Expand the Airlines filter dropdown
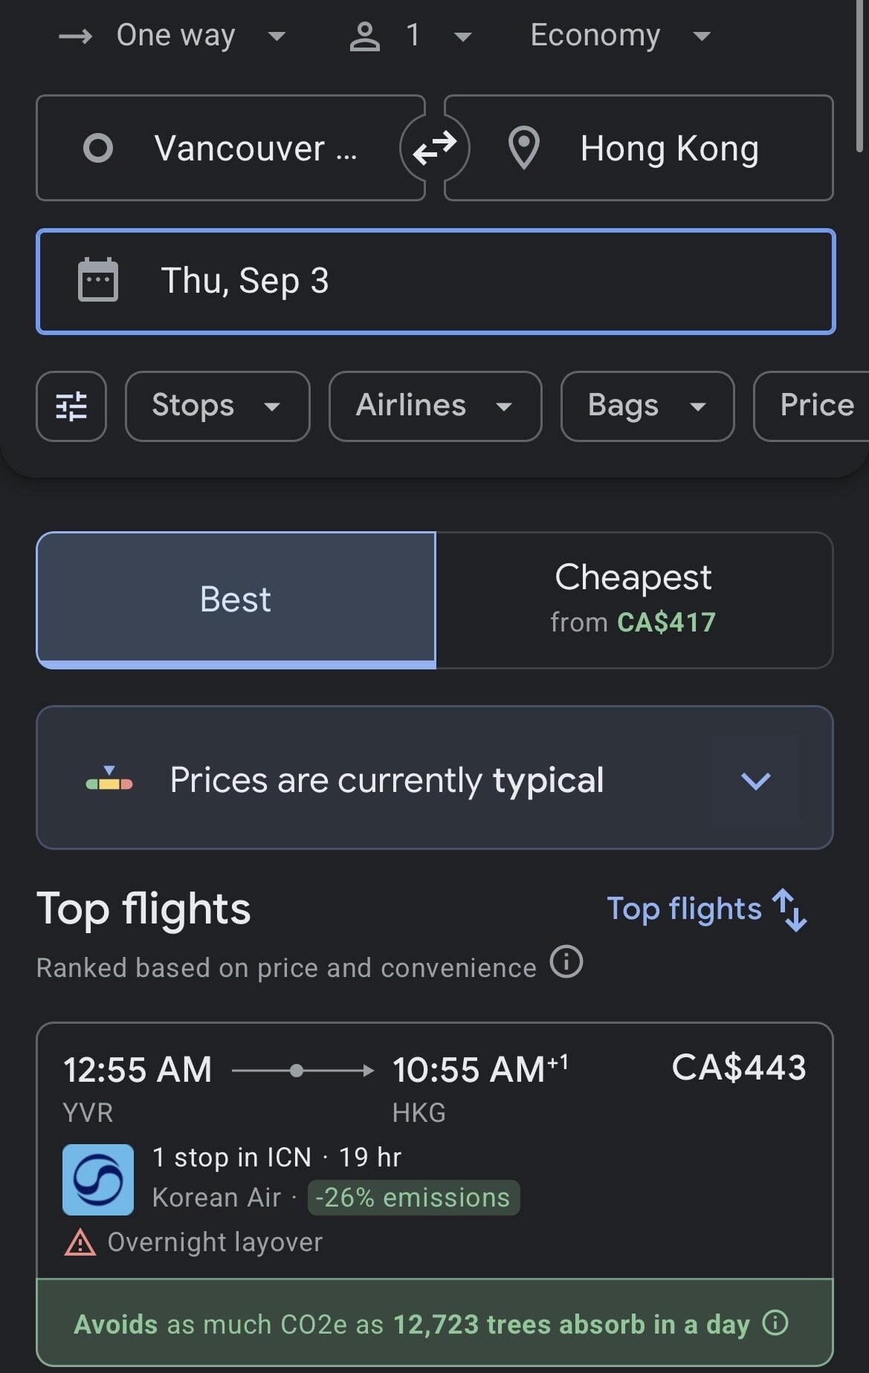Screen dimensions: 869x1373 pyautogui.click(x=435, y=406)
